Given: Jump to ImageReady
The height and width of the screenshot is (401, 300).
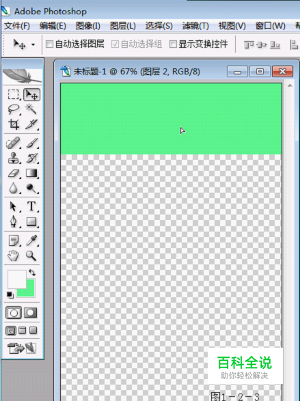Looking at the screenshot, I should 22,348.
